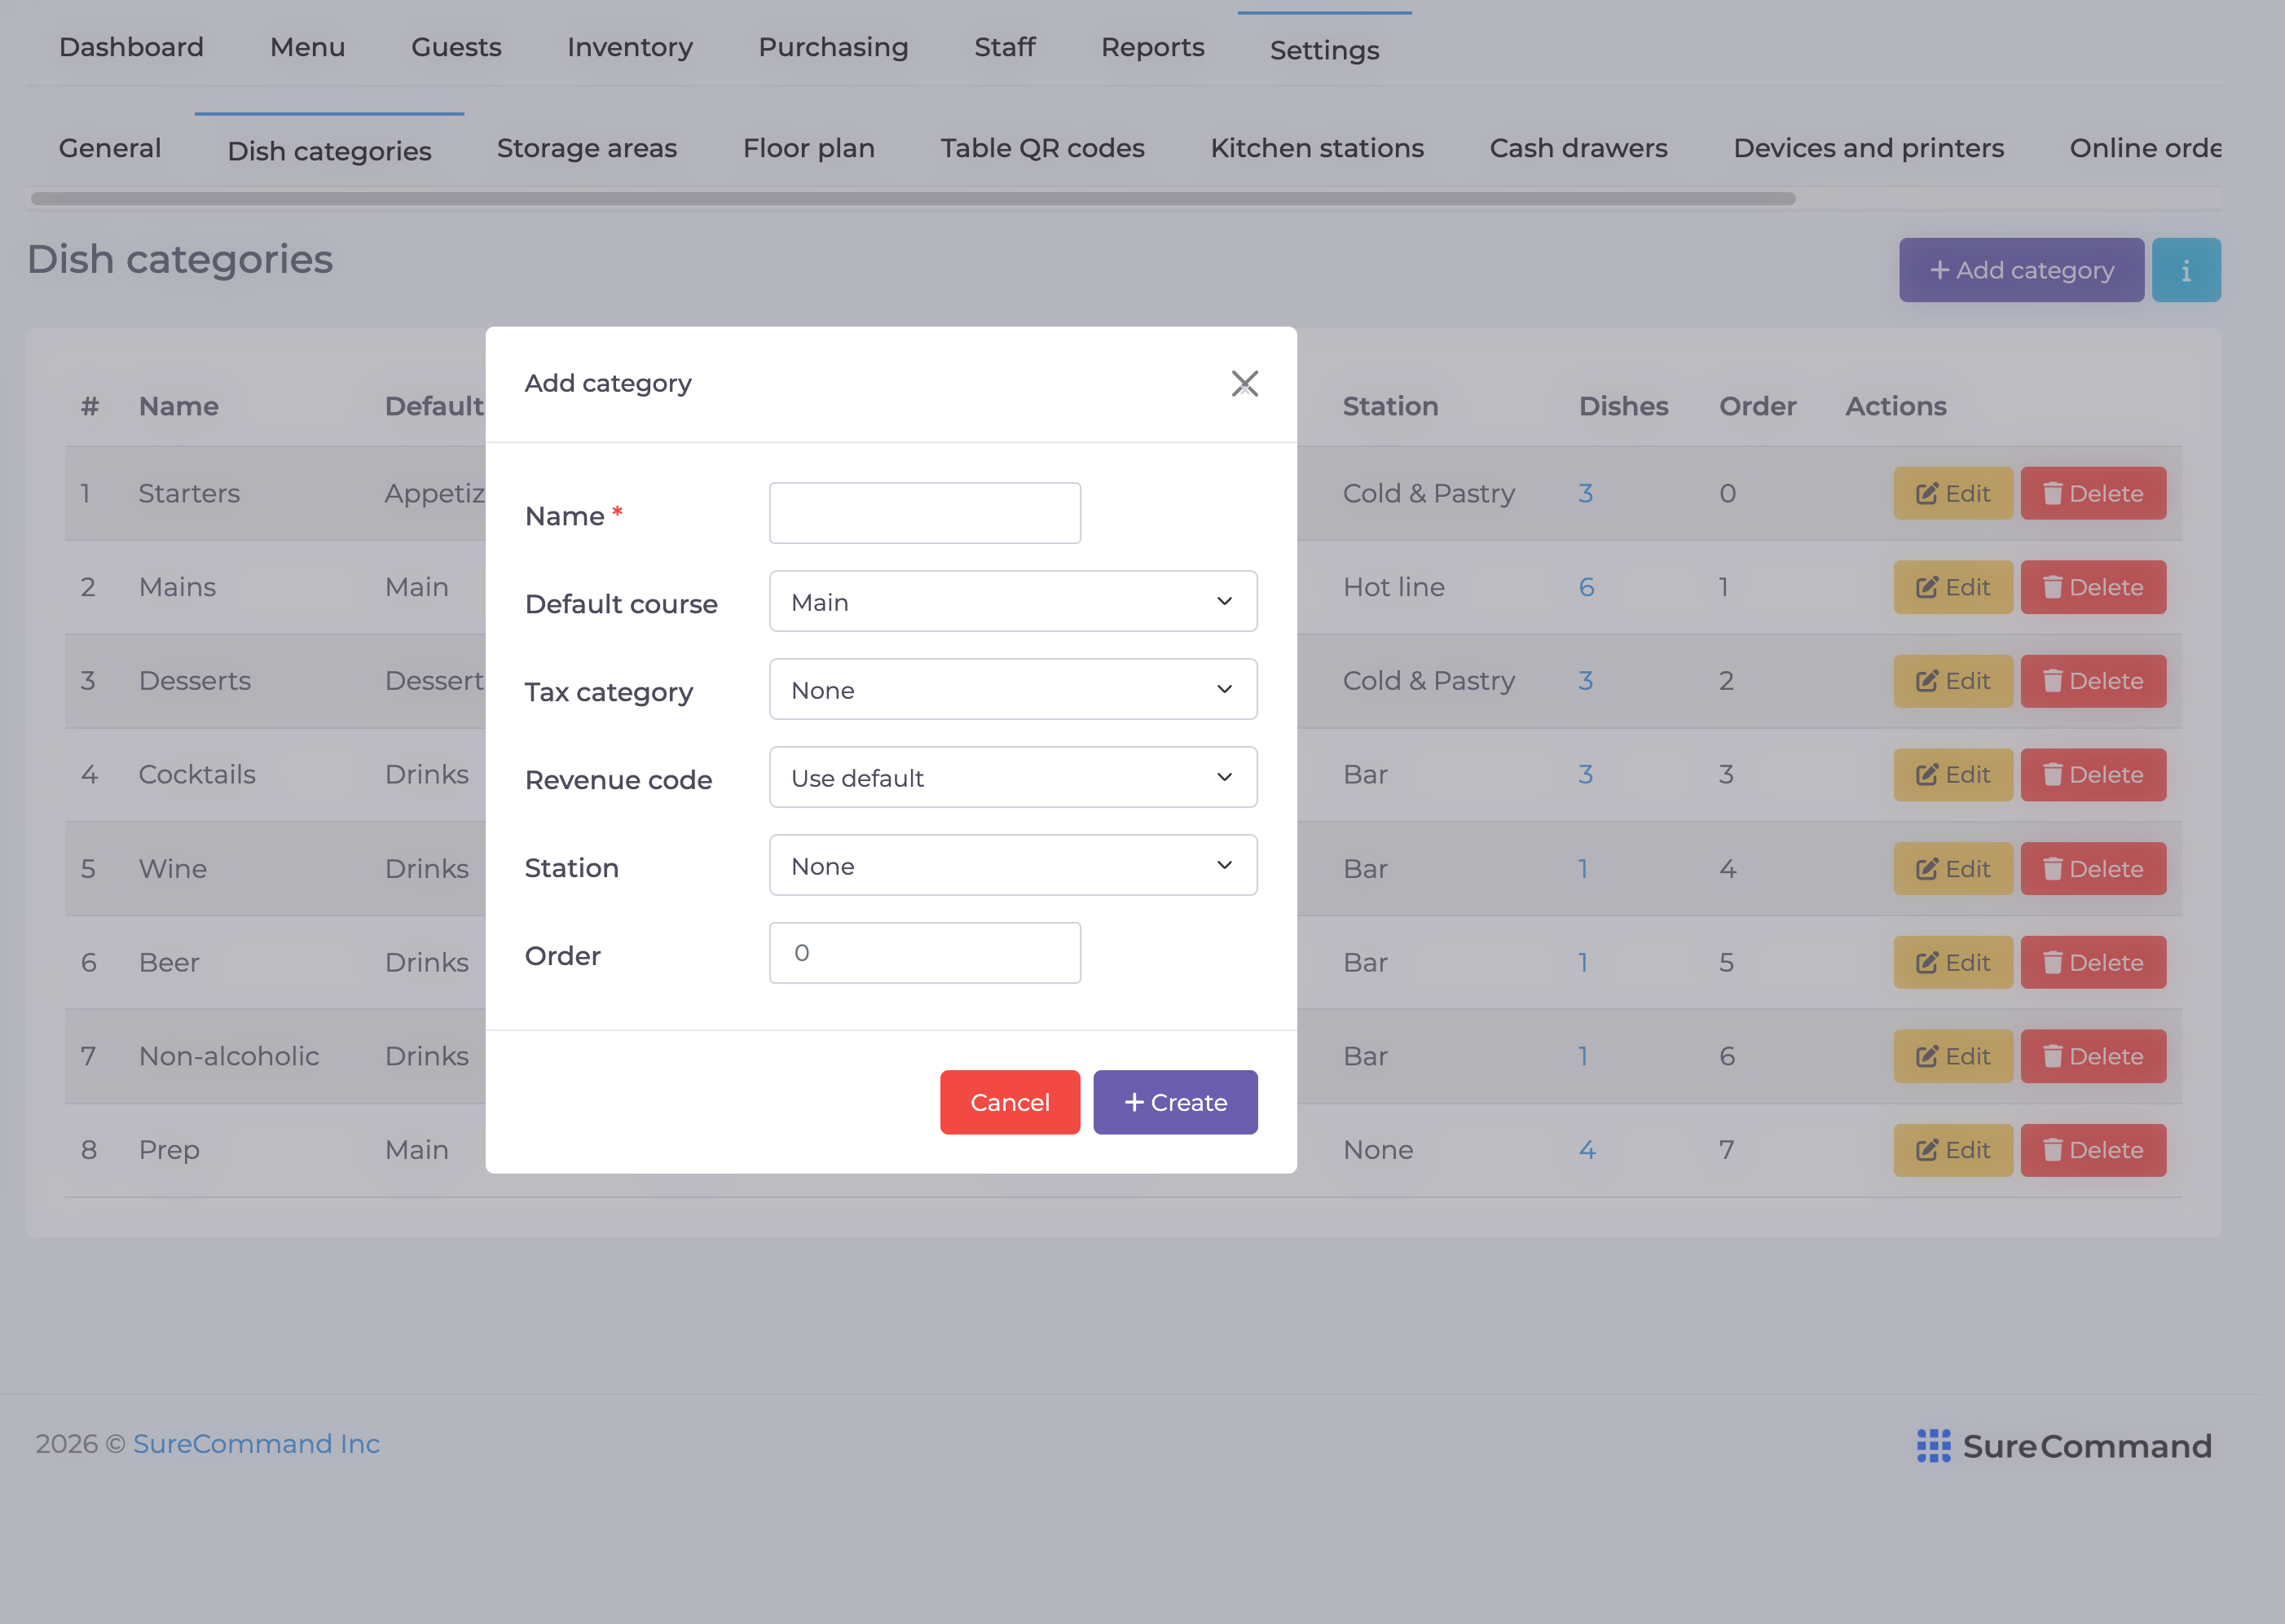Expand the Station dropdown in the dialog

(1012, 865)
